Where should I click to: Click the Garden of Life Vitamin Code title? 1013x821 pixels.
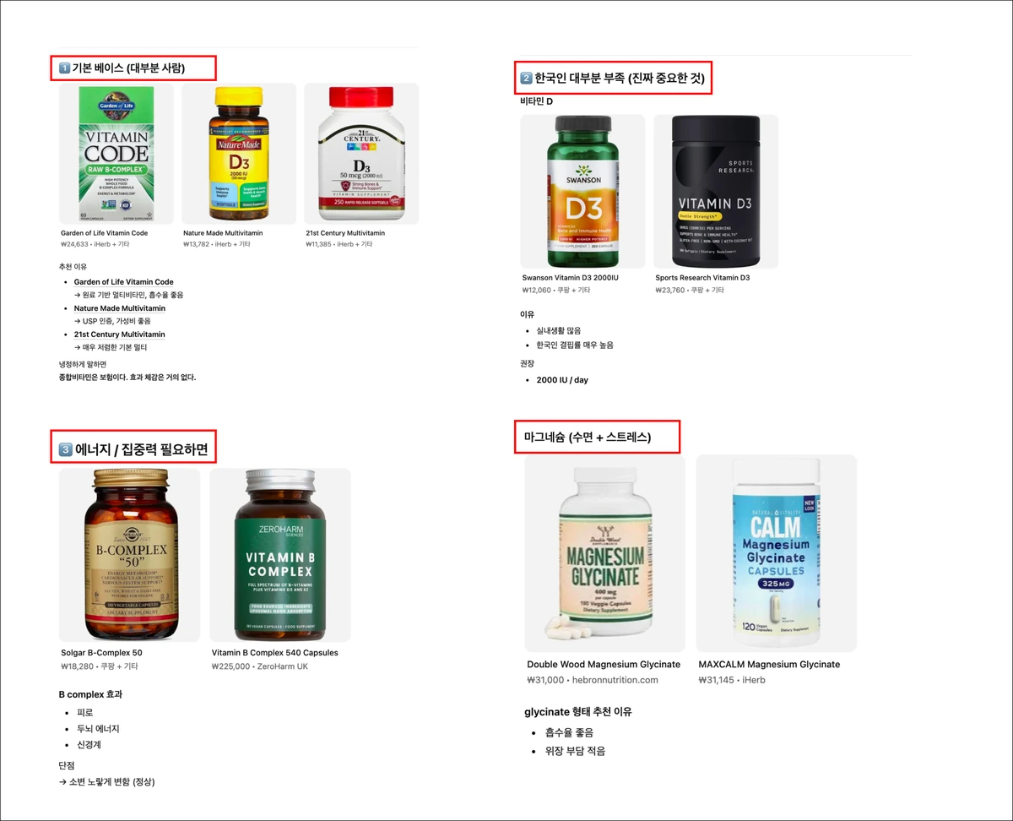(x=104, y=233)
